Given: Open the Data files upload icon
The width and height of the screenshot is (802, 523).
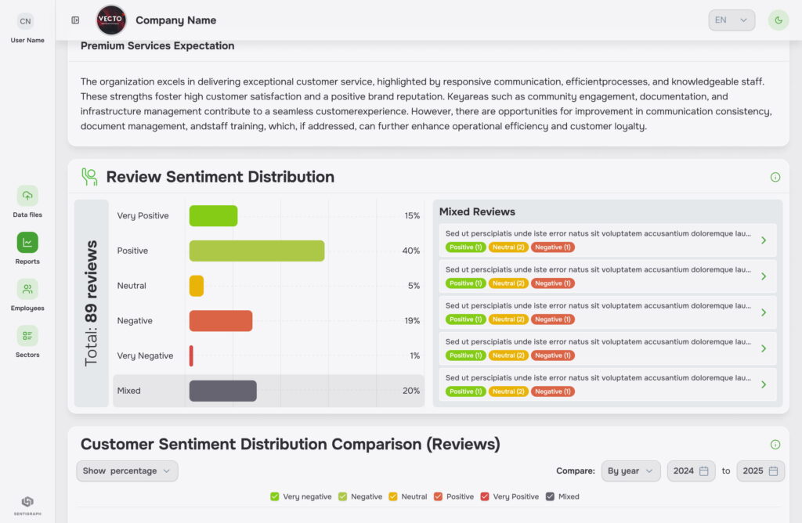Looking at the screenshot, I should click(x=27, y=196).
